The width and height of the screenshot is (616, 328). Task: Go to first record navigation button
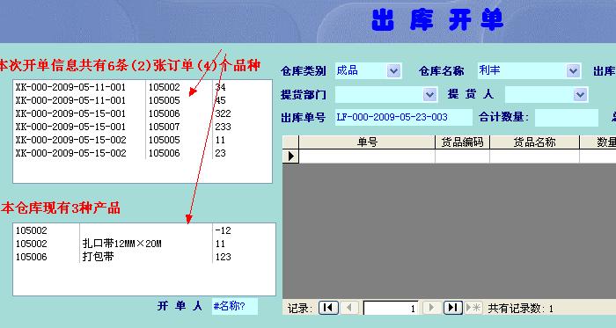(x=328, y=308)
